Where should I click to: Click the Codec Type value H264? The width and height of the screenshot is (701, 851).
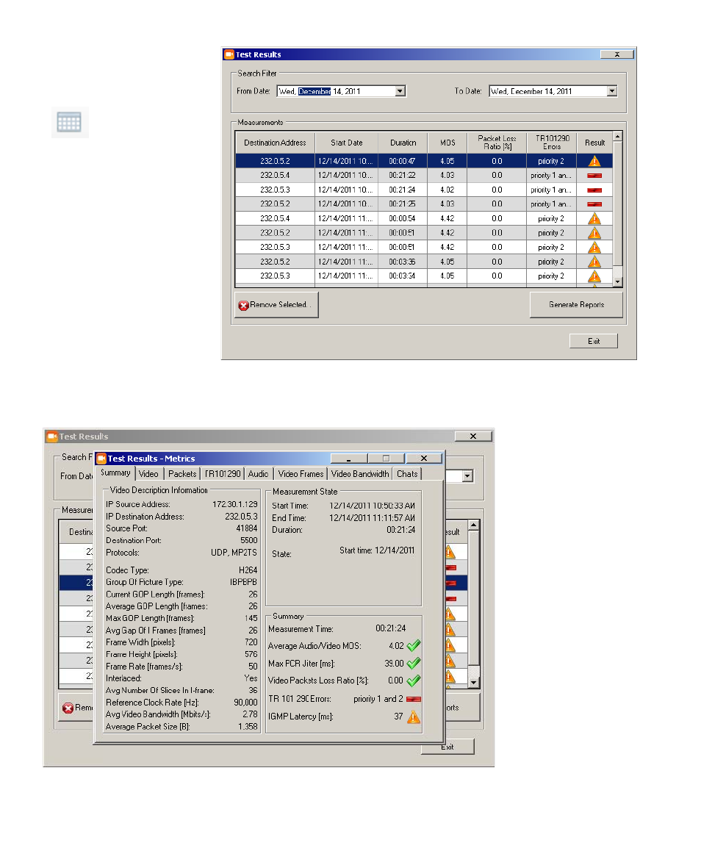248,570
